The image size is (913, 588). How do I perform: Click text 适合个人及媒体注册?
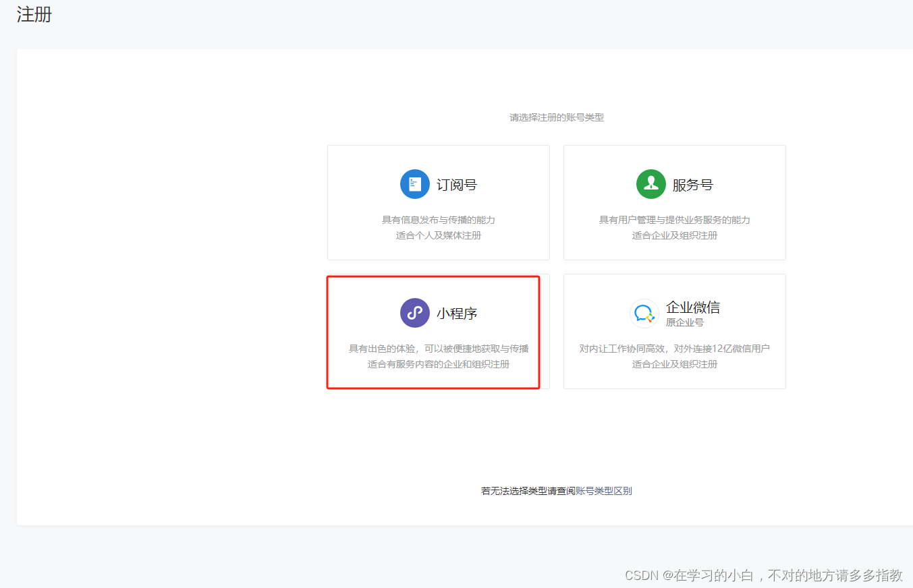439,235
